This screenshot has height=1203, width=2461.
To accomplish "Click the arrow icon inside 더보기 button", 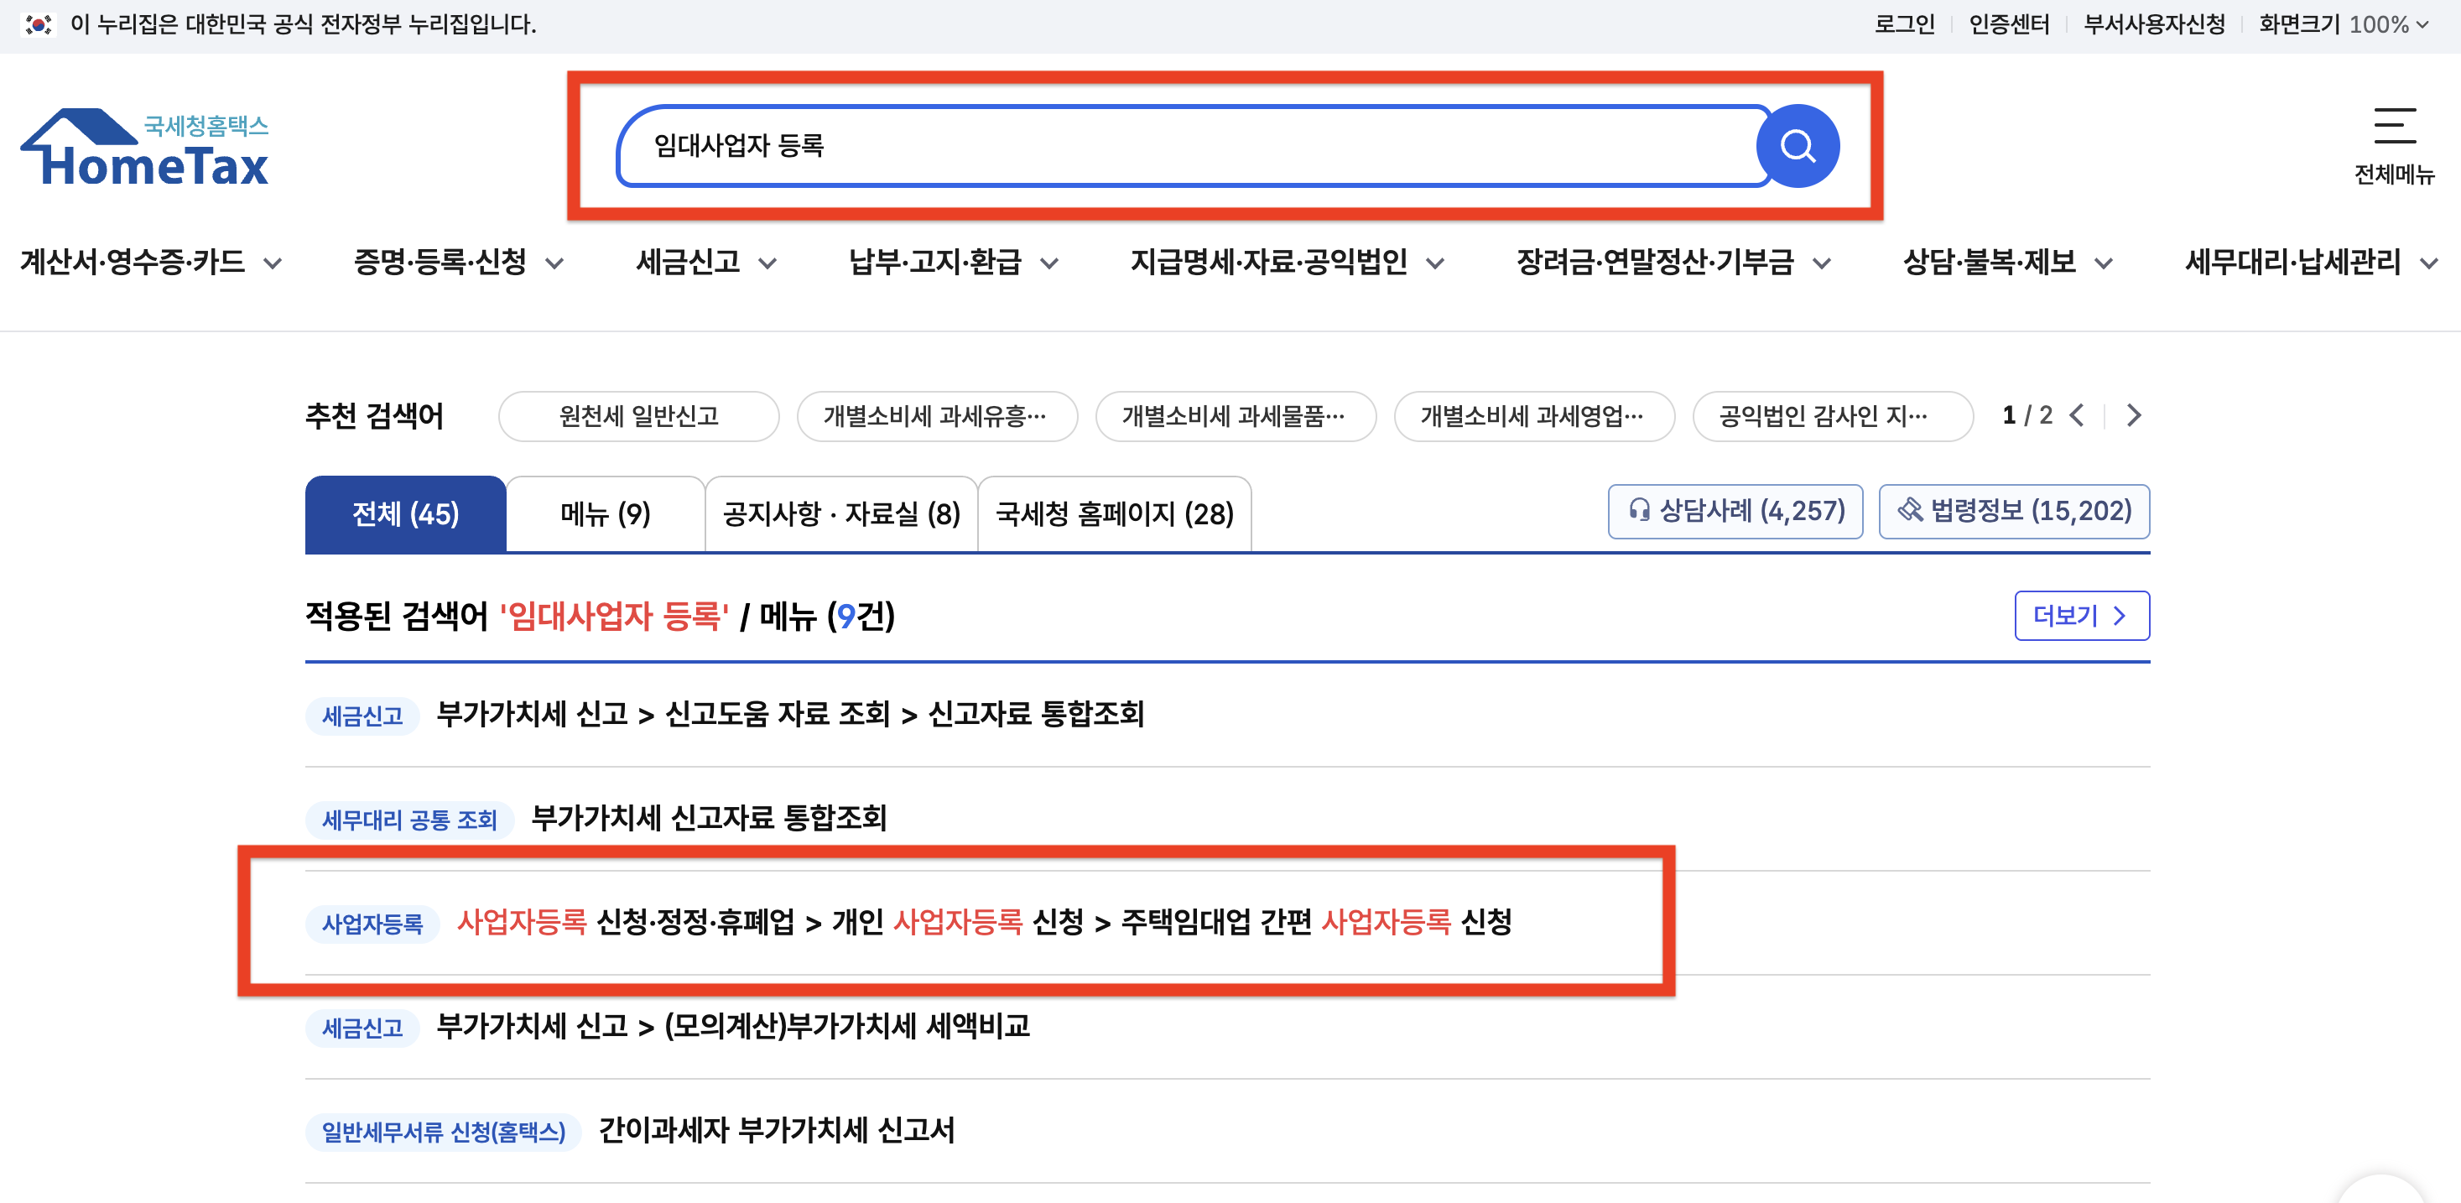I will pos(2122,617).
